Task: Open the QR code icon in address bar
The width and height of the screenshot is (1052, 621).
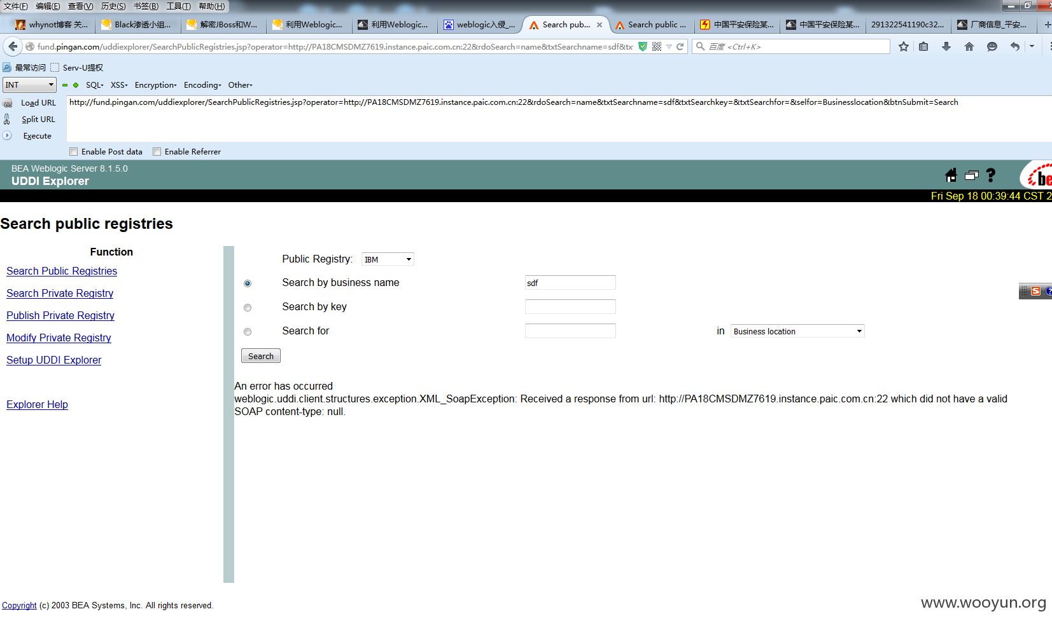Action: pos(657,46)
